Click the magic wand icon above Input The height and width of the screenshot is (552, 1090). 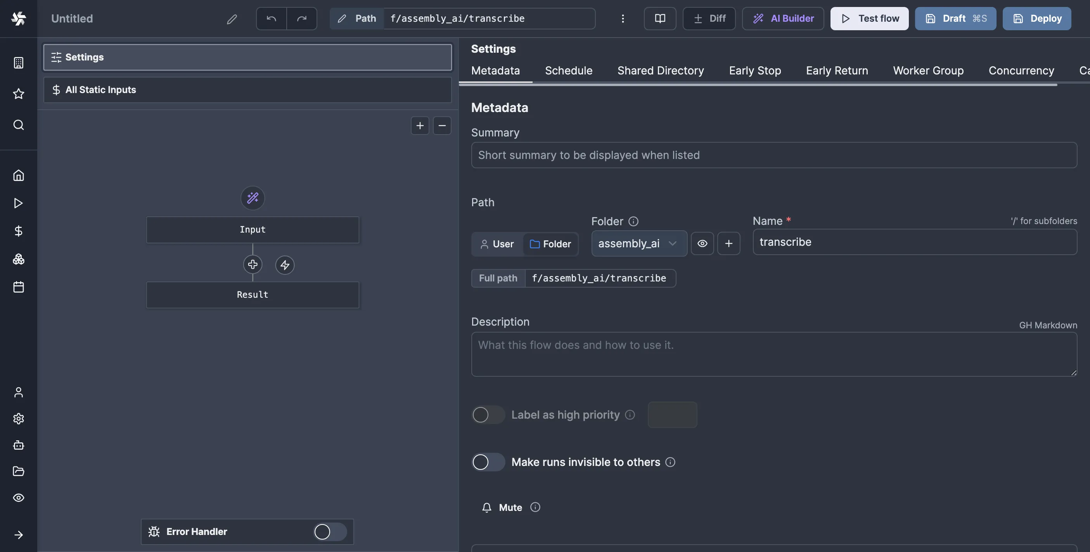coord(253,198)
